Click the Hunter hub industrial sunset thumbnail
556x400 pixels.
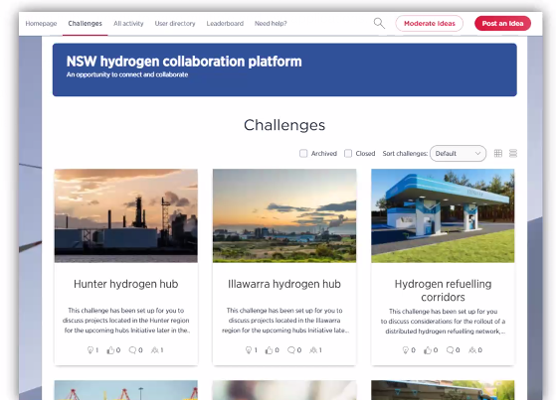(126, 215)
